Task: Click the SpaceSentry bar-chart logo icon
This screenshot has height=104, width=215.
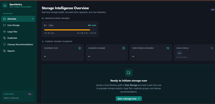Action: point(5,6)
